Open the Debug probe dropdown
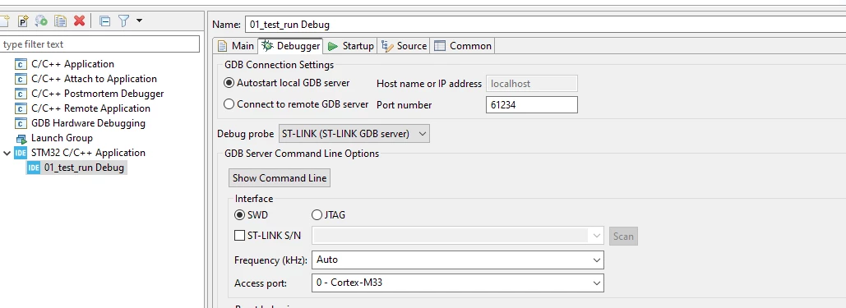Image resolution: width=846 pixels, height=308 pixels. 354,133
